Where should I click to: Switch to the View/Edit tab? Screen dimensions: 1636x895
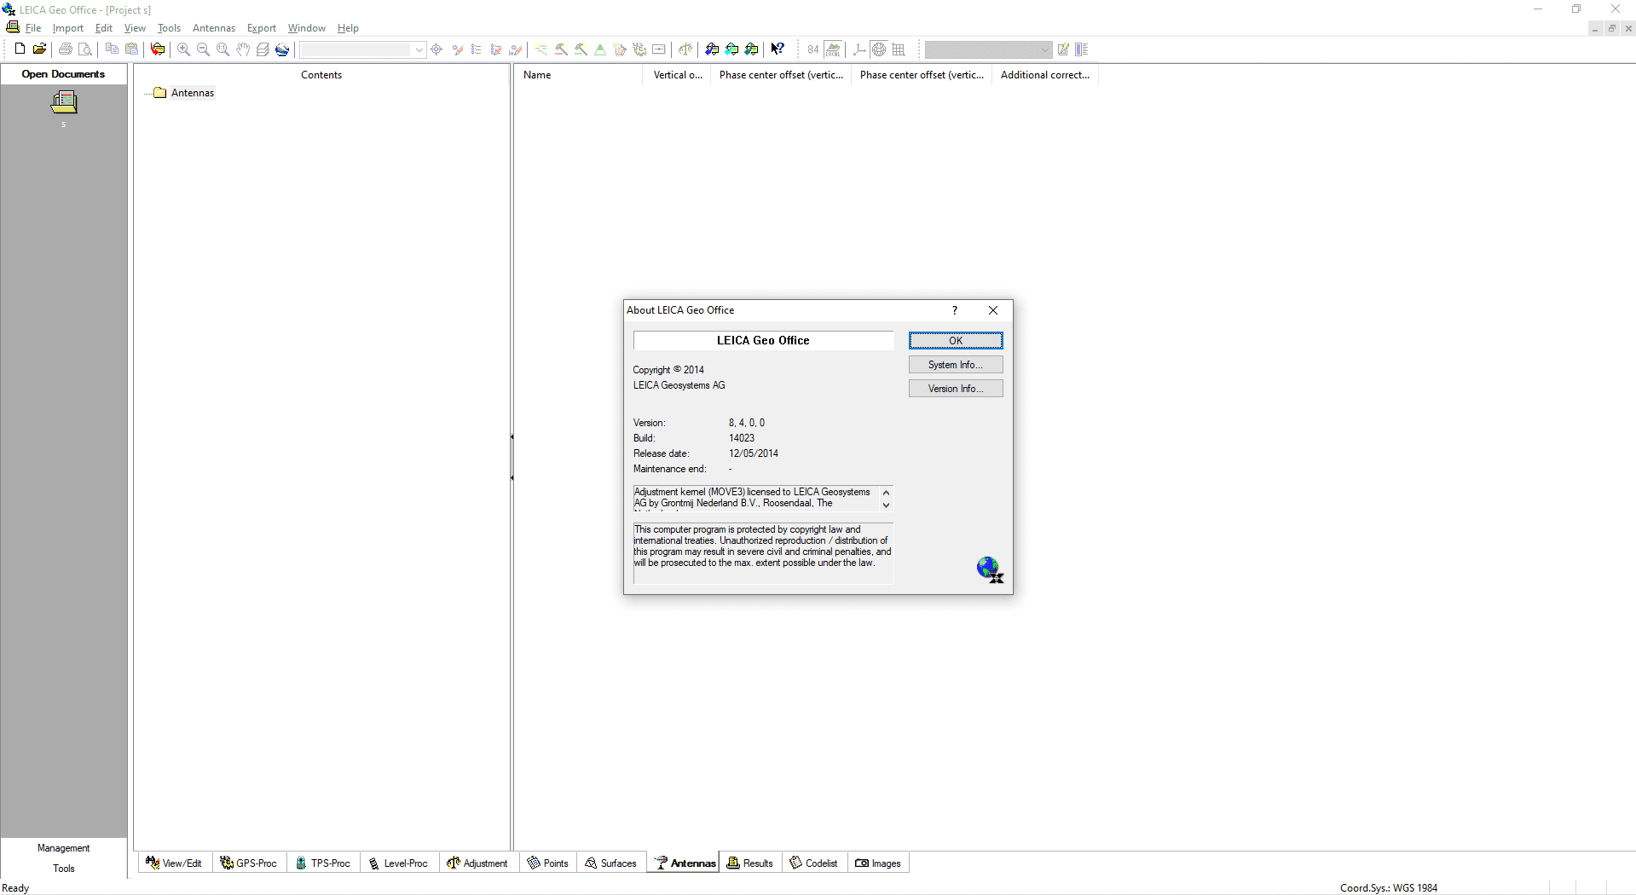174,863
